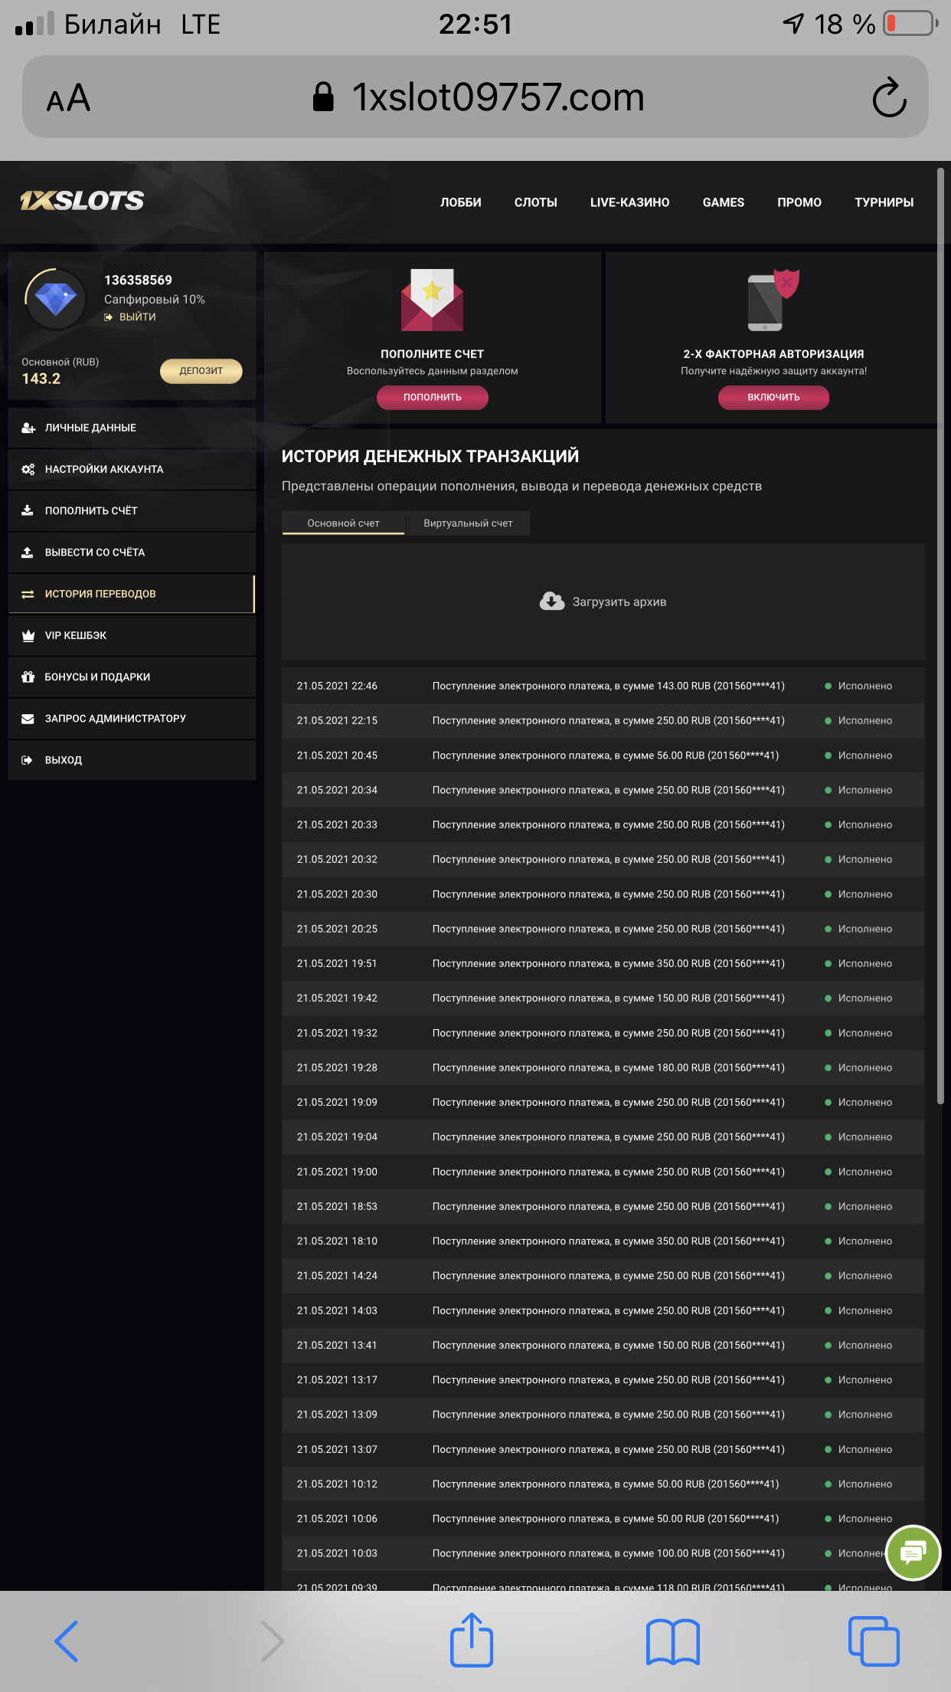
Task: Open LIVE-КАЗИНО navigation item
Action: pos(630,202)
